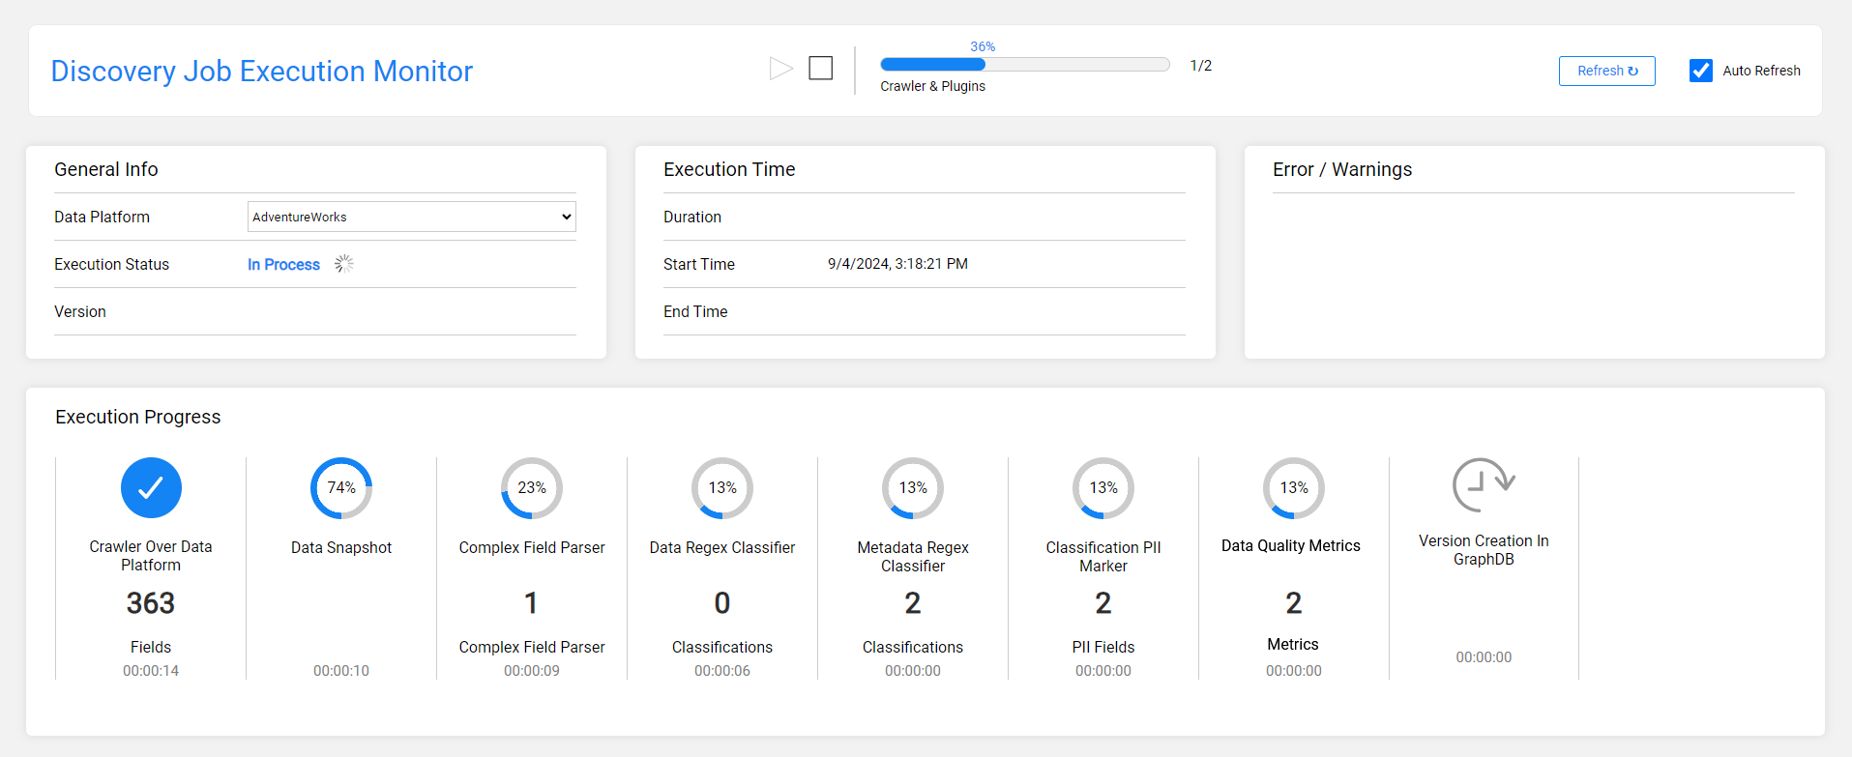The width and height of the screenshot is (1852, 757).
Task: Click the Data Quality Metrics progress circle
Action: [x=1294, y=487]
